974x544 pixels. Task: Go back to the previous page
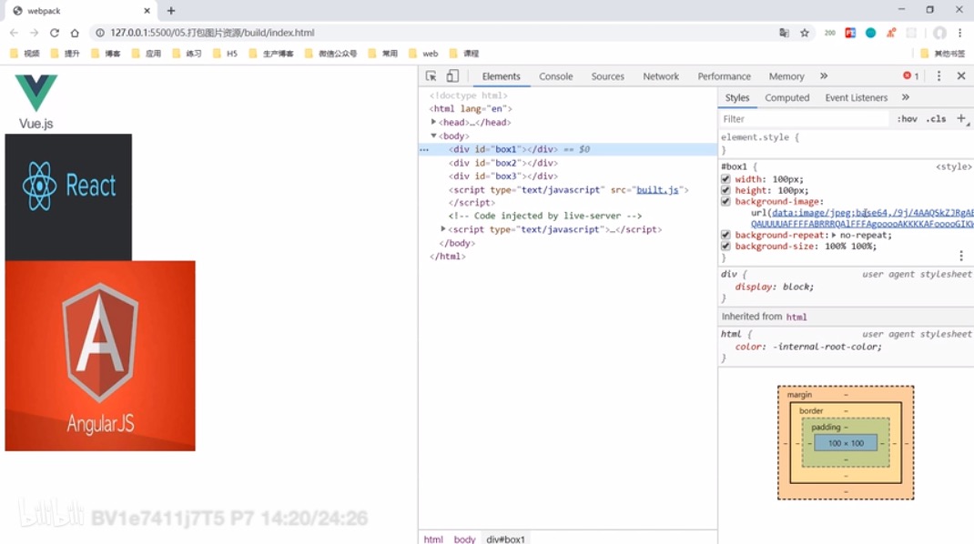click(14, 33)
